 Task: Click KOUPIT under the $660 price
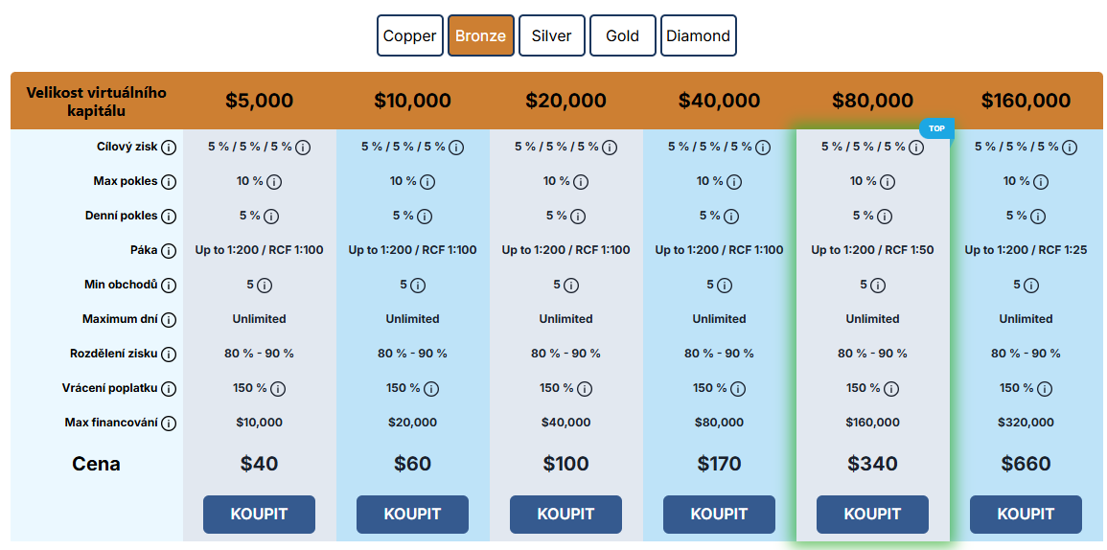1026,515
